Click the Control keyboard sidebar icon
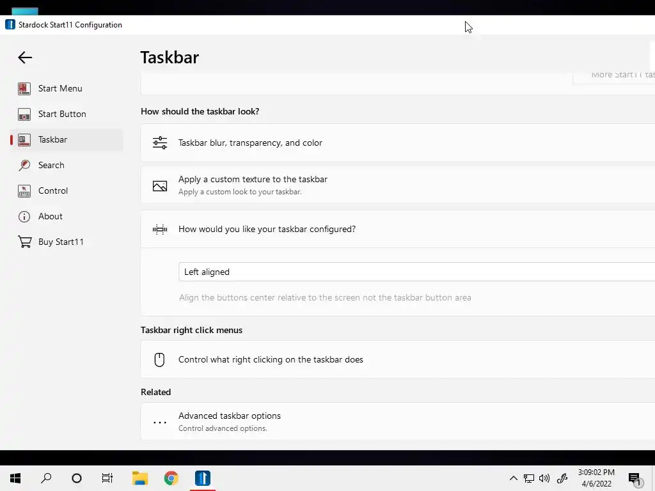 pos(24,191)
